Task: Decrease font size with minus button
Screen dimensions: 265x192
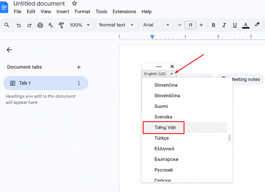Action: coord(180,25)
